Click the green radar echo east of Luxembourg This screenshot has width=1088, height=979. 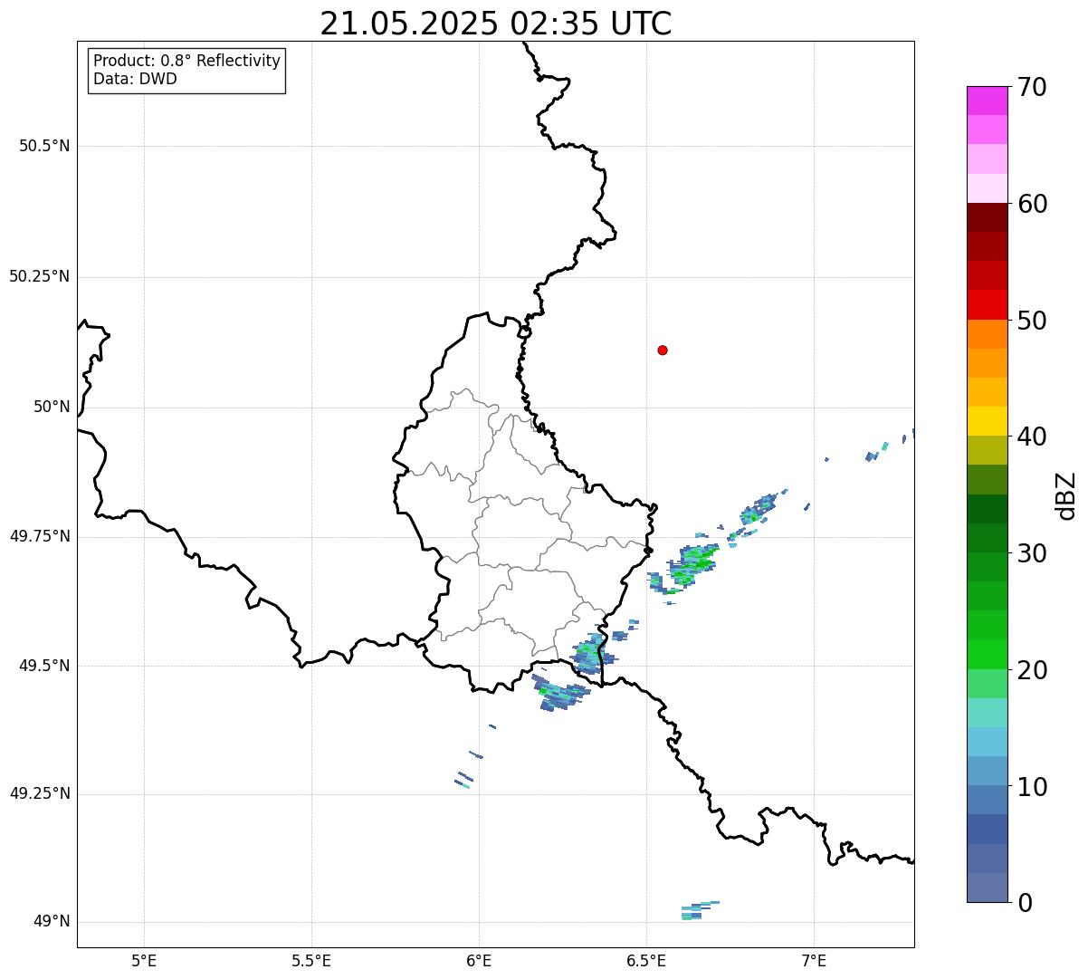(693, 566)
